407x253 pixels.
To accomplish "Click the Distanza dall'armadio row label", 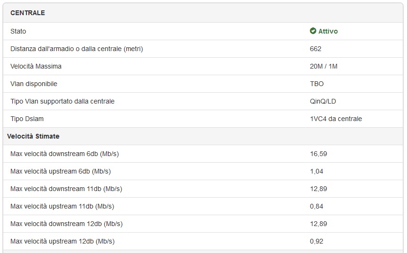I will click(77, 49).
